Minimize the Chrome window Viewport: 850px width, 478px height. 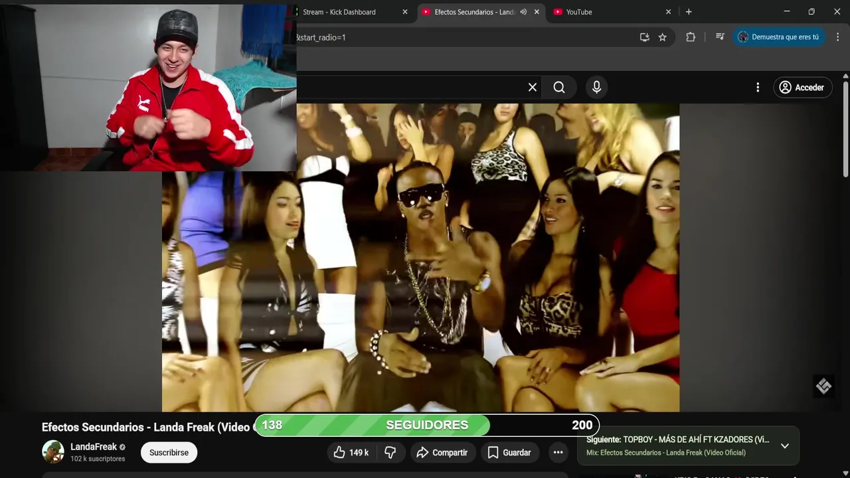click(787, 12)
